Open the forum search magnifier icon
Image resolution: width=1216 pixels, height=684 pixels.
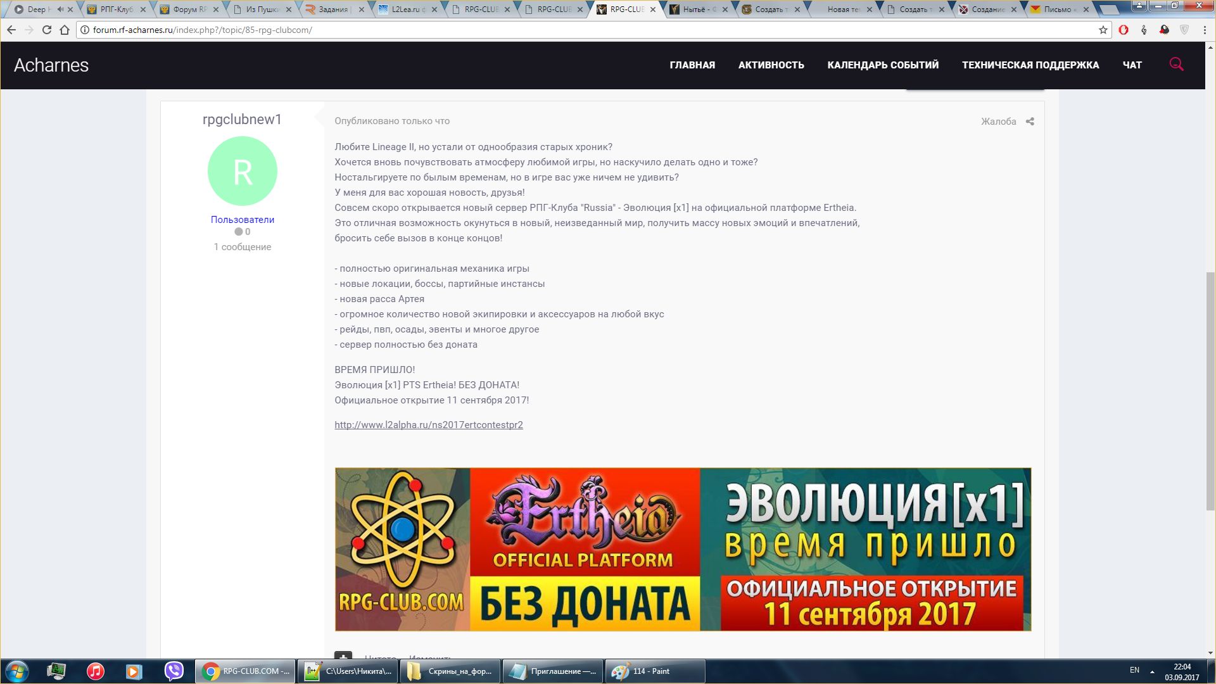click(1176, 64)
